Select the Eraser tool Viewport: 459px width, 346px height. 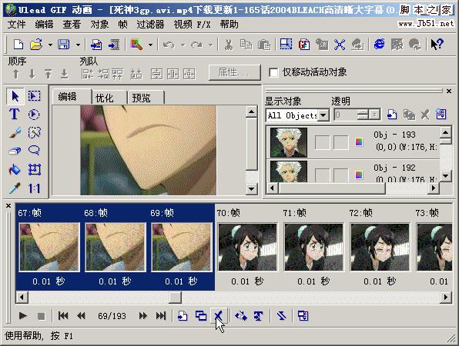click(15, 151)
